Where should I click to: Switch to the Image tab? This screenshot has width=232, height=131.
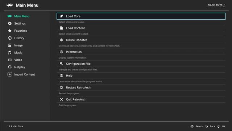pos(18,45)
